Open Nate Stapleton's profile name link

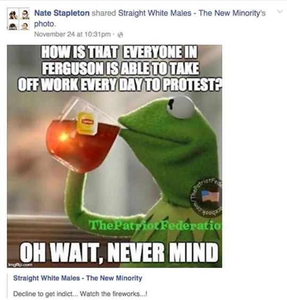click(62, 13)
